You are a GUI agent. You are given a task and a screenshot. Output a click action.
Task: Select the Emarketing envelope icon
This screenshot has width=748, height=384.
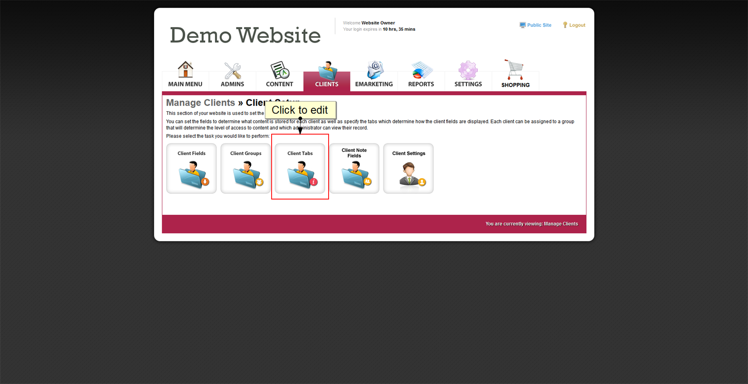click(x=374, y=70)
